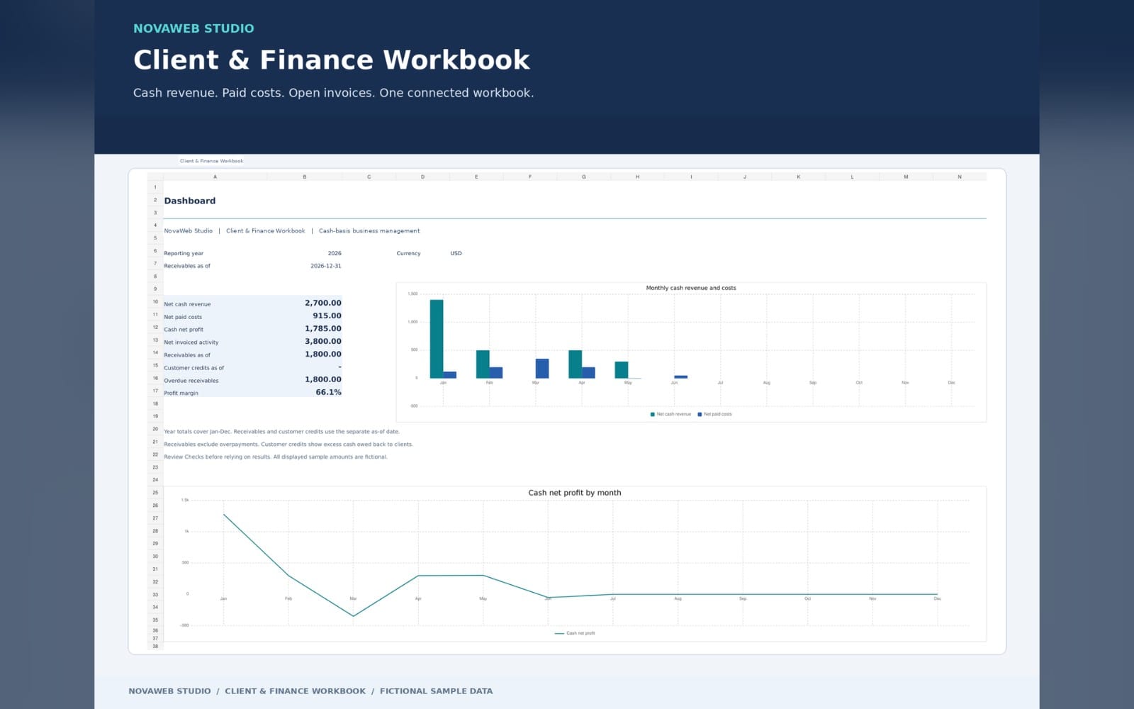1134x709 pixels.
Task: Click the 'Cash net profit' row label
Action: tap(184, 330)
